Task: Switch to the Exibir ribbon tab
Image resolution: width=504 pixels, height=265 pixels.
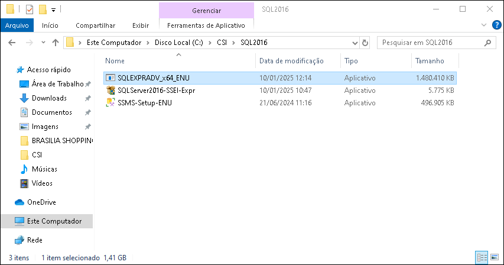Action: click(141, 25)
